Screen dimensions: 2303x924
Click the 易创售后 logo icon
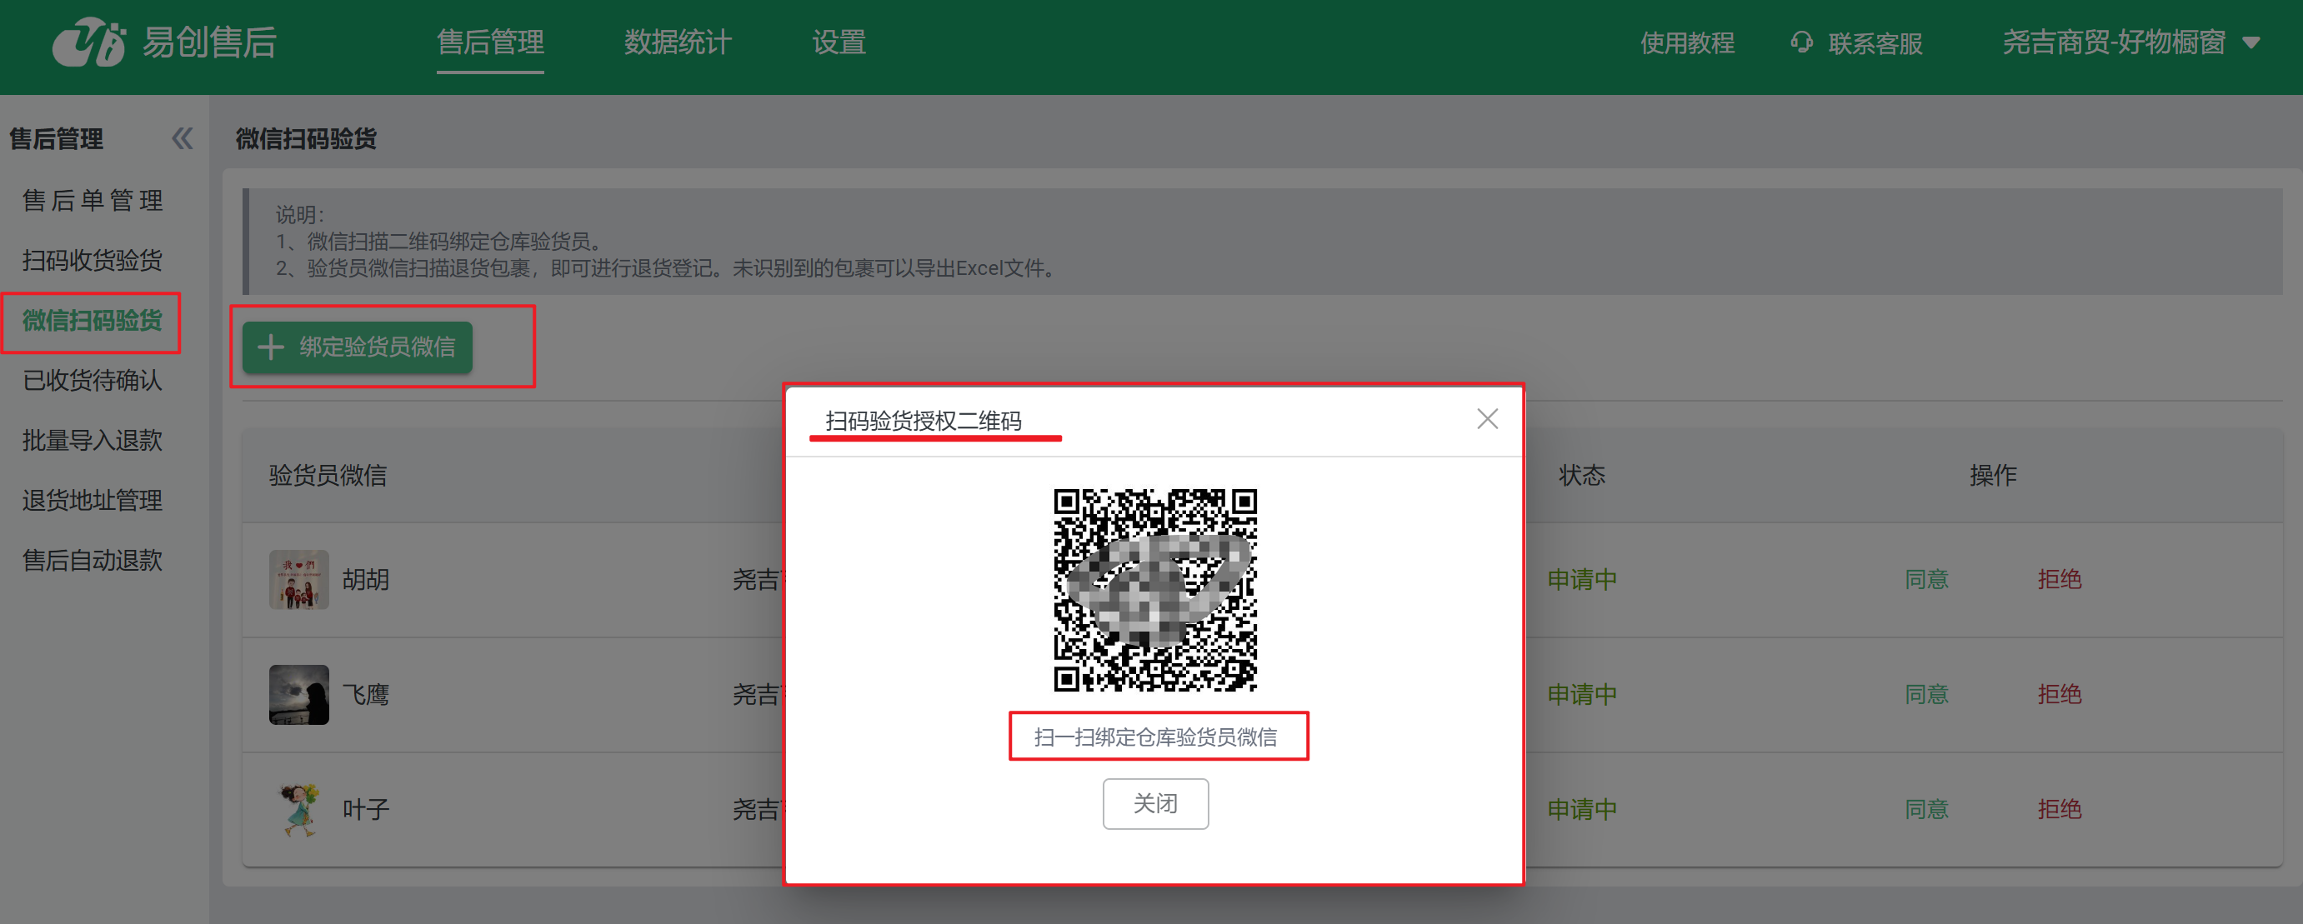pos(88,42)
